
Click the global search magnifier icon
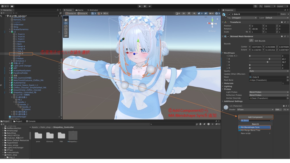tap(261, 6)
